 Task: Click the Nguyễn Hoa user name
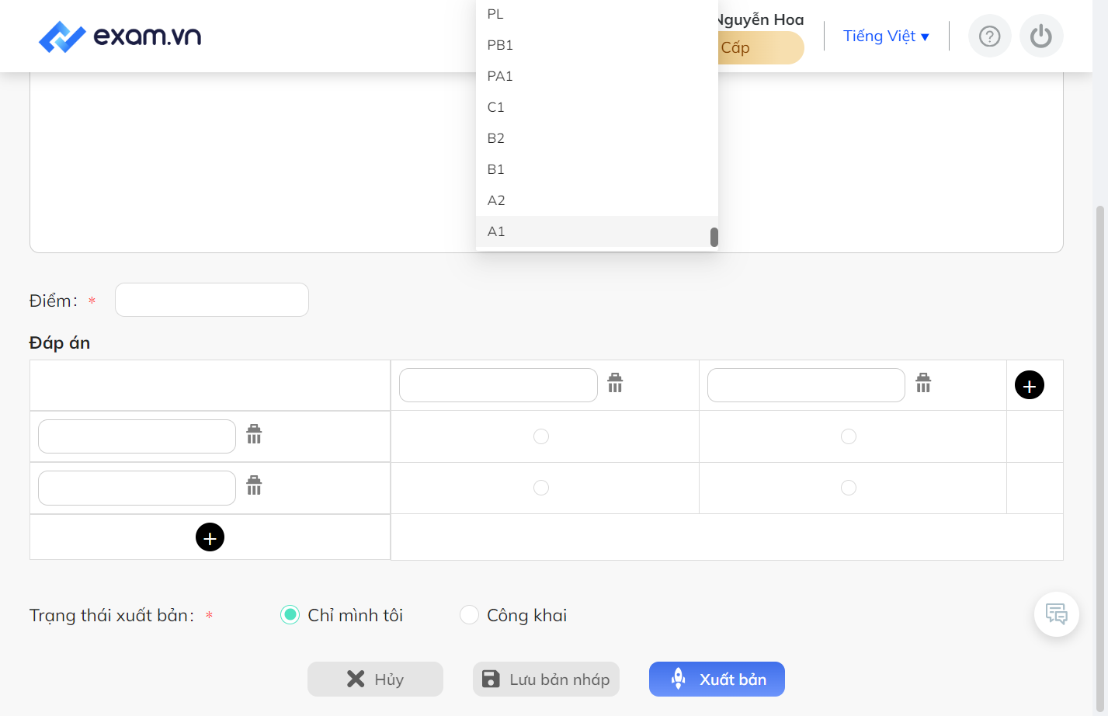pyautogui.click(x=761, y=19)
